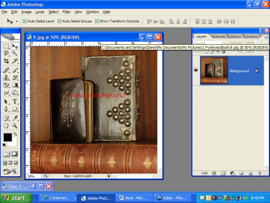Open the Window menu
Screen dimensions: 270x203
tap(93, 12)
